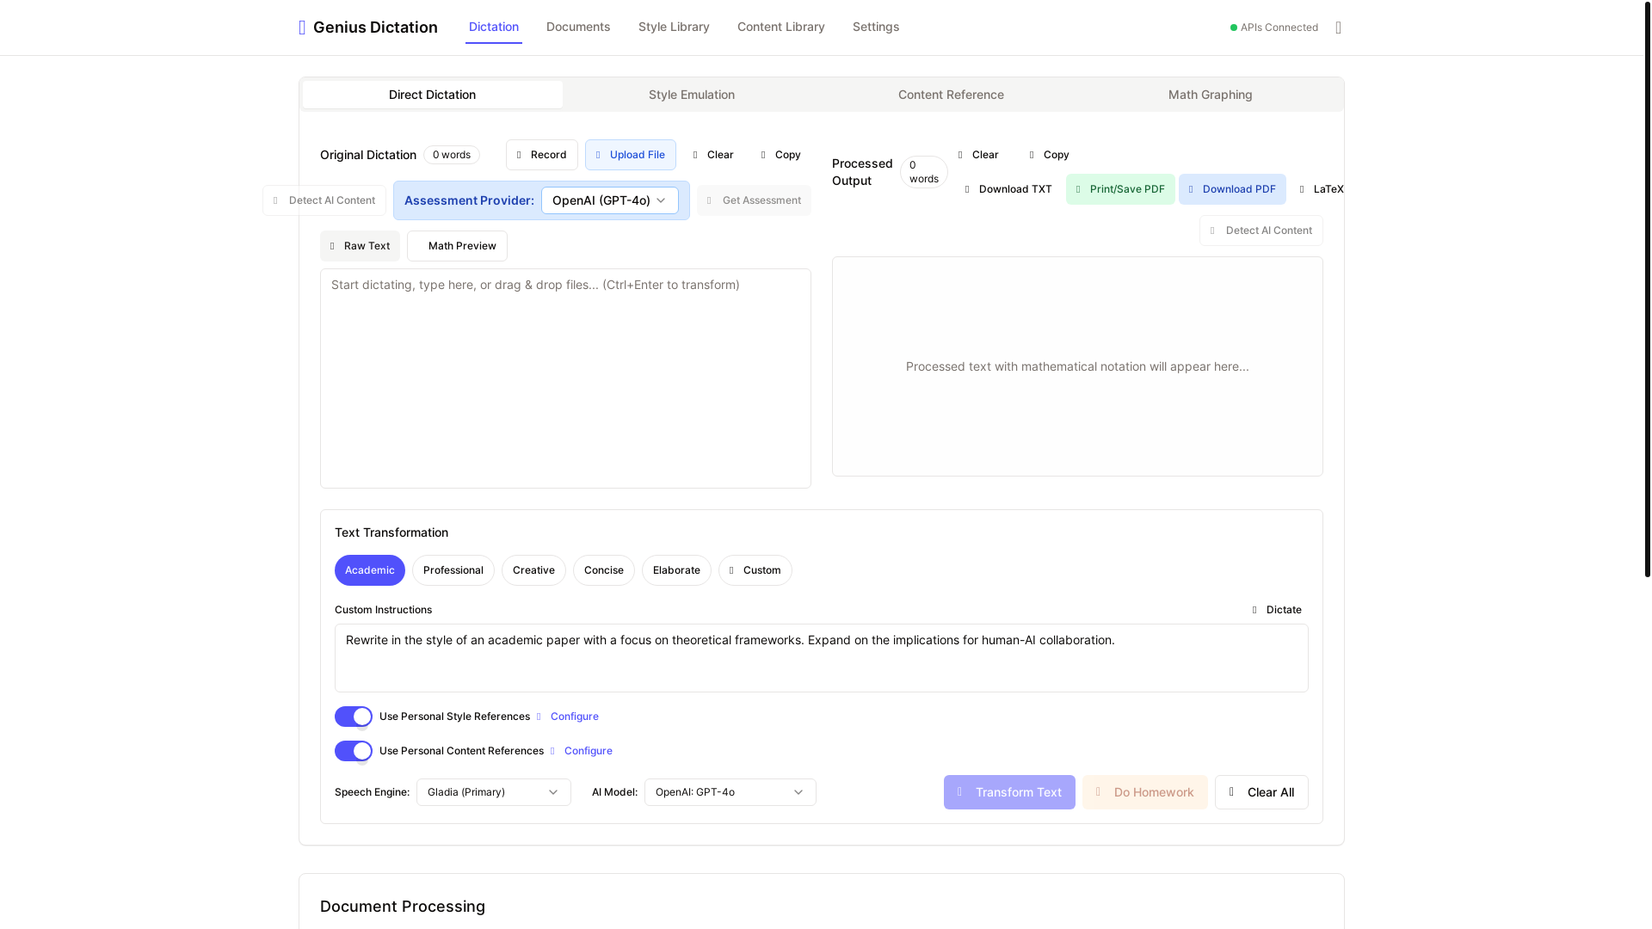Copy the Processed Output text

coord(1050,155)
